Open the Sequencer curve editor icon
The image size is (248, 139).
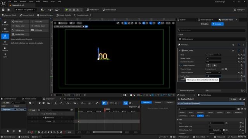[126, 103]
